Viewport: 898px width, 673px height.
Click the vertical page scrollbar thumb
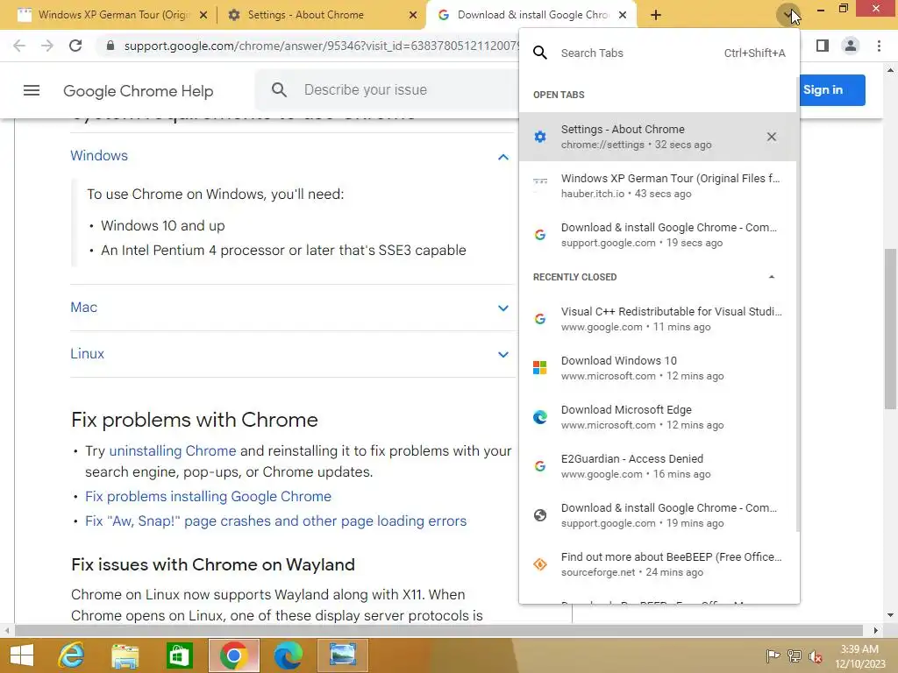890,329
